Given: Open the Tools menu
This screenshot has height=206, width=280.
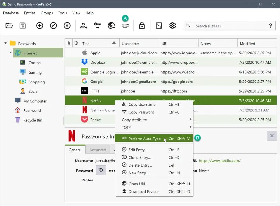Looking at the screenshot, I should tap(62, 13).
